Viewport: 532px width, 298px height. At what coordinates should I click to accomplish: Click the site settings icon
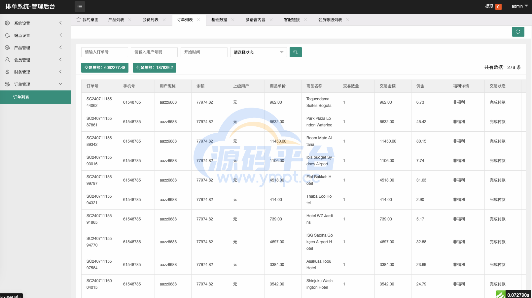click(x=7, y=35)
